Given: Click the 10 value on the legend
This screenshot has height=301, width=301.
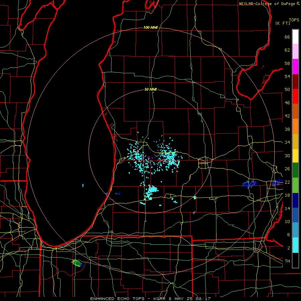Looking at the screenshot, I should point(287,221).
